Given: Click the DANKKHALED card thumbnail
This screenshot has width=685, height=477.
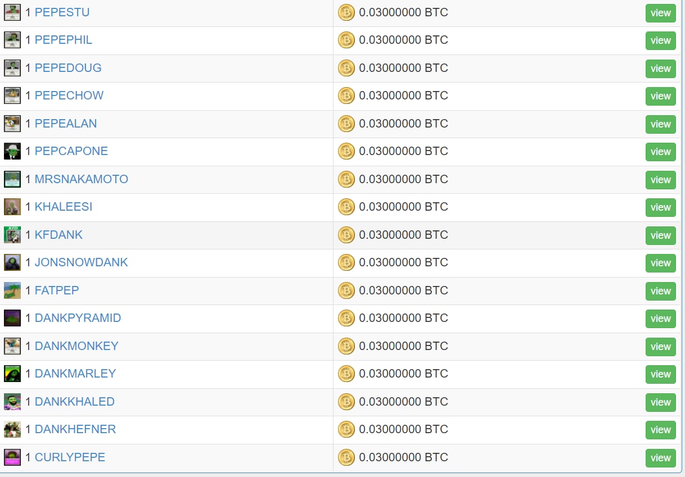Looking at the screenshot, I should [12, 402].
